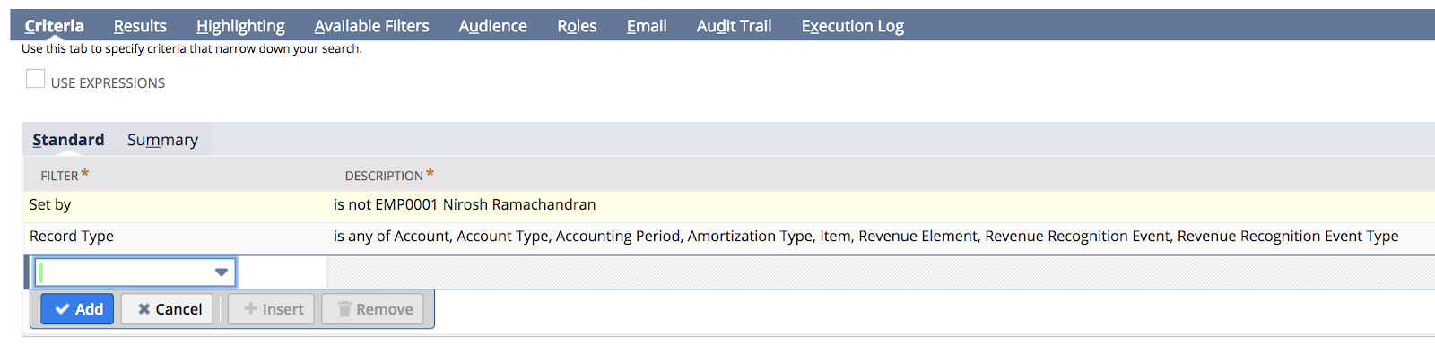Click the checkmark icon on Add button

[x=63, y=309]
